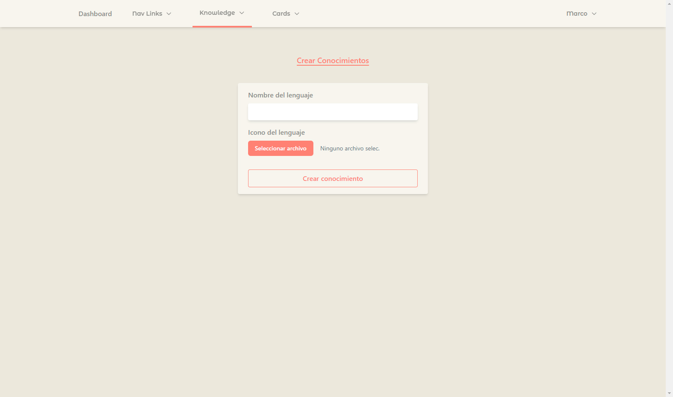
Task: Click the Cards menu label
Action: (281, 14)
